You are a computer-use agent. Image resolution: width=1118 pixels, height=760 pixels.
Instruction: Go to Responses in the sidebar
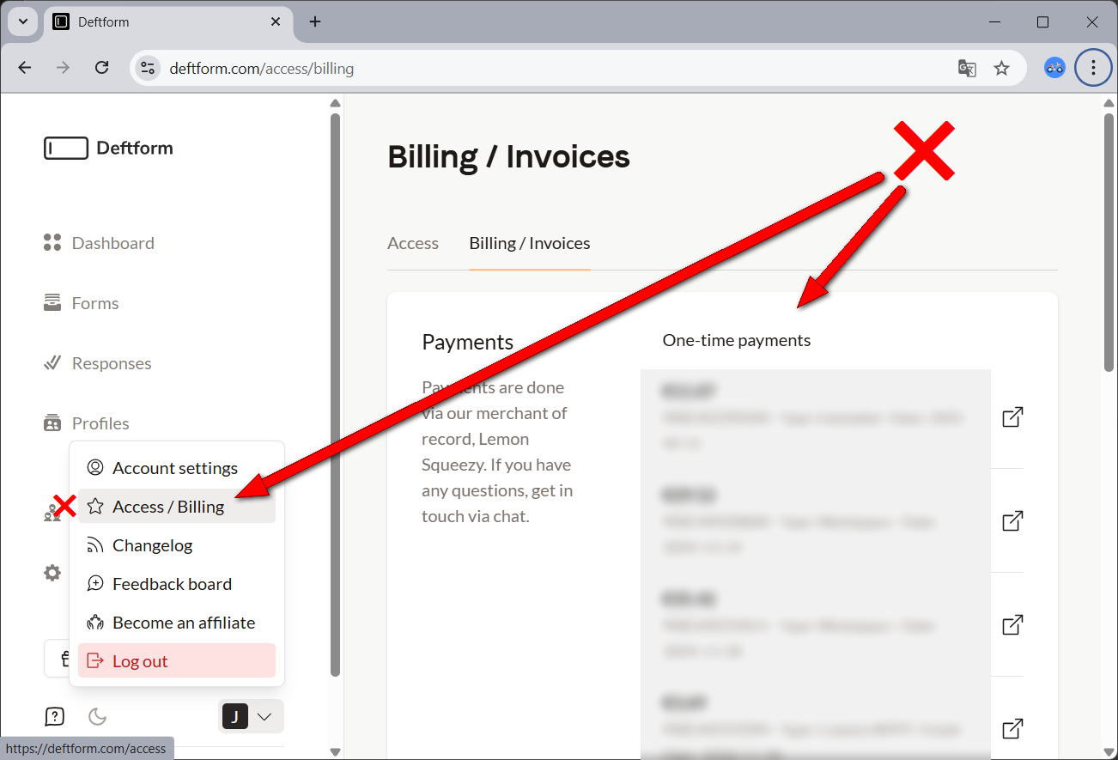click(97, 363)
